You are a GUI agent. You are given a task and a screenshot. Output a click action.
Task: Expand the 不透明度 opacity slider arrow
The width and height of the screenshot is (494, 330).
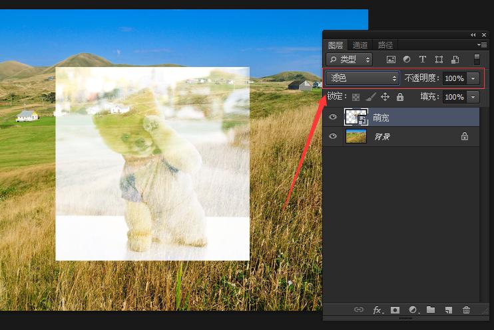pyautogui.click(x=473, y=78)
